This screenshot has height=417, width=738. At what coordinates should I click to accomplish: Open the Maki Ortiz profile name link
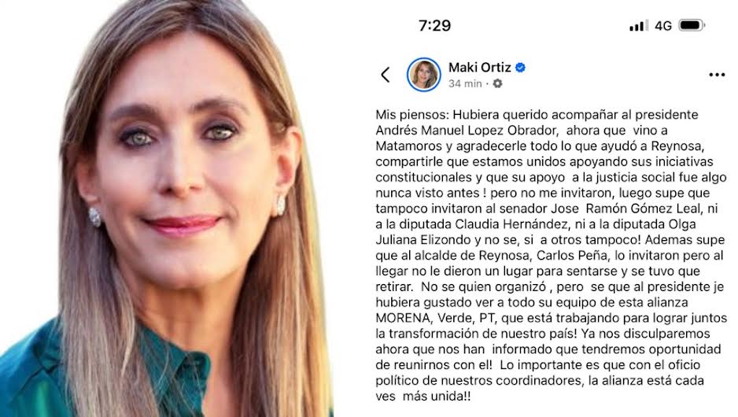pos(480,68)
